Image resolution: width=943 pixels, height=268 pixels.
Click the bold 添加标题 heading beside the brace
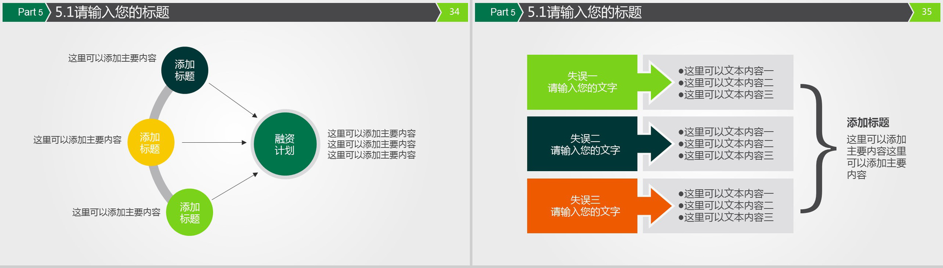[867, 123]
